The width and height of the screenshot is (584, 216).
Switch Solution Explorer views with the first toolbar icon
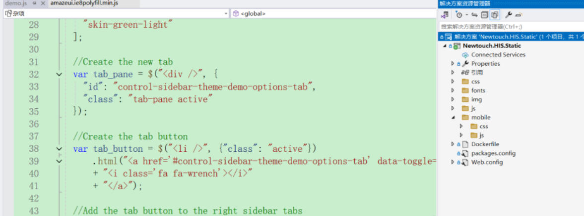(445, 15)
